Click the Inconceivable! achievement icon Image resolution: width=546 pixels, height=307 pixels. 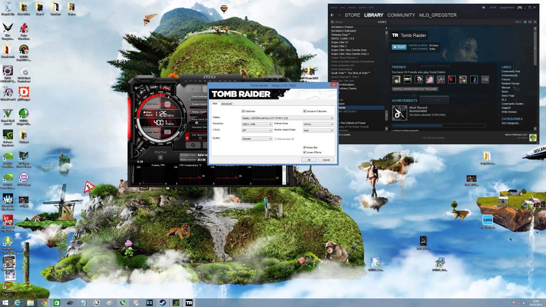tap(400, 113)
